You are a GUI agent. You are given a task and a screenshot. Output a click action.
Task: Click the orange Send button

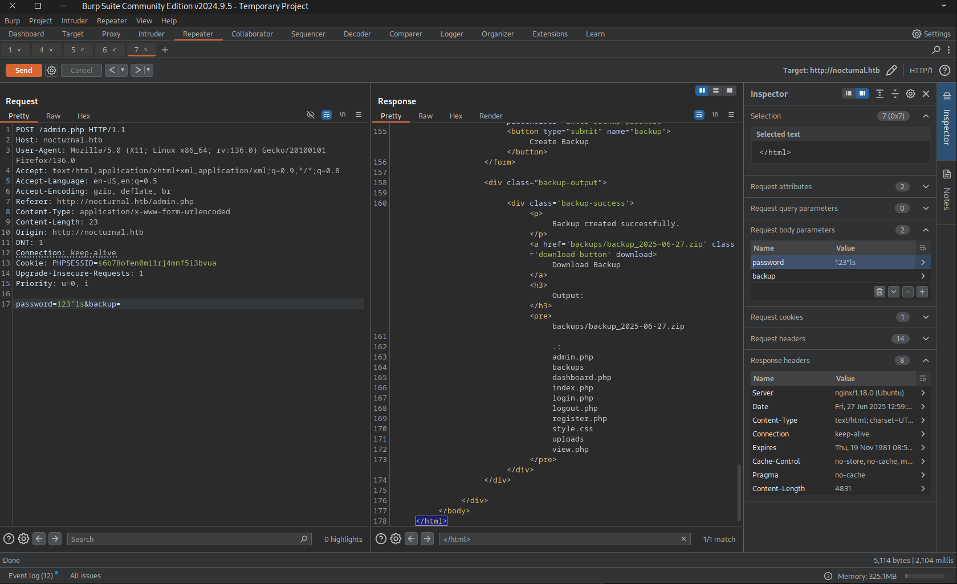[x=23, y=70]
